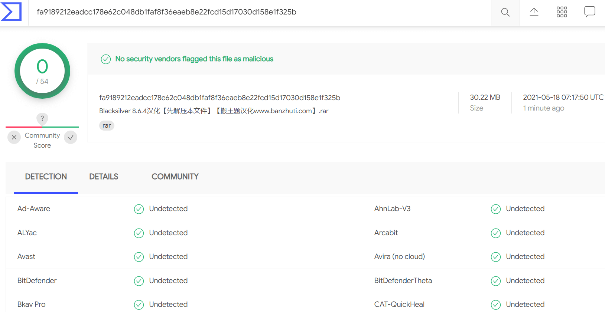The width and height of the screenshot is (605, 312).
Task: Click the rar file tag
Action: click(107, 126)
